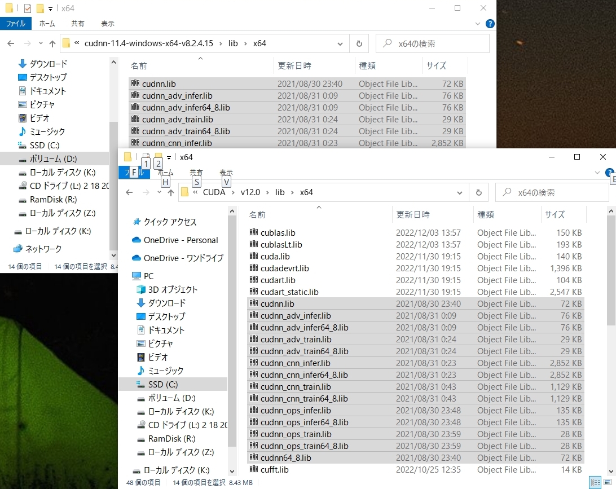Expand ribbon chevron in CUDA window
Image resolution: width=616 pixels, height=489 pixels.
[597, 173]
